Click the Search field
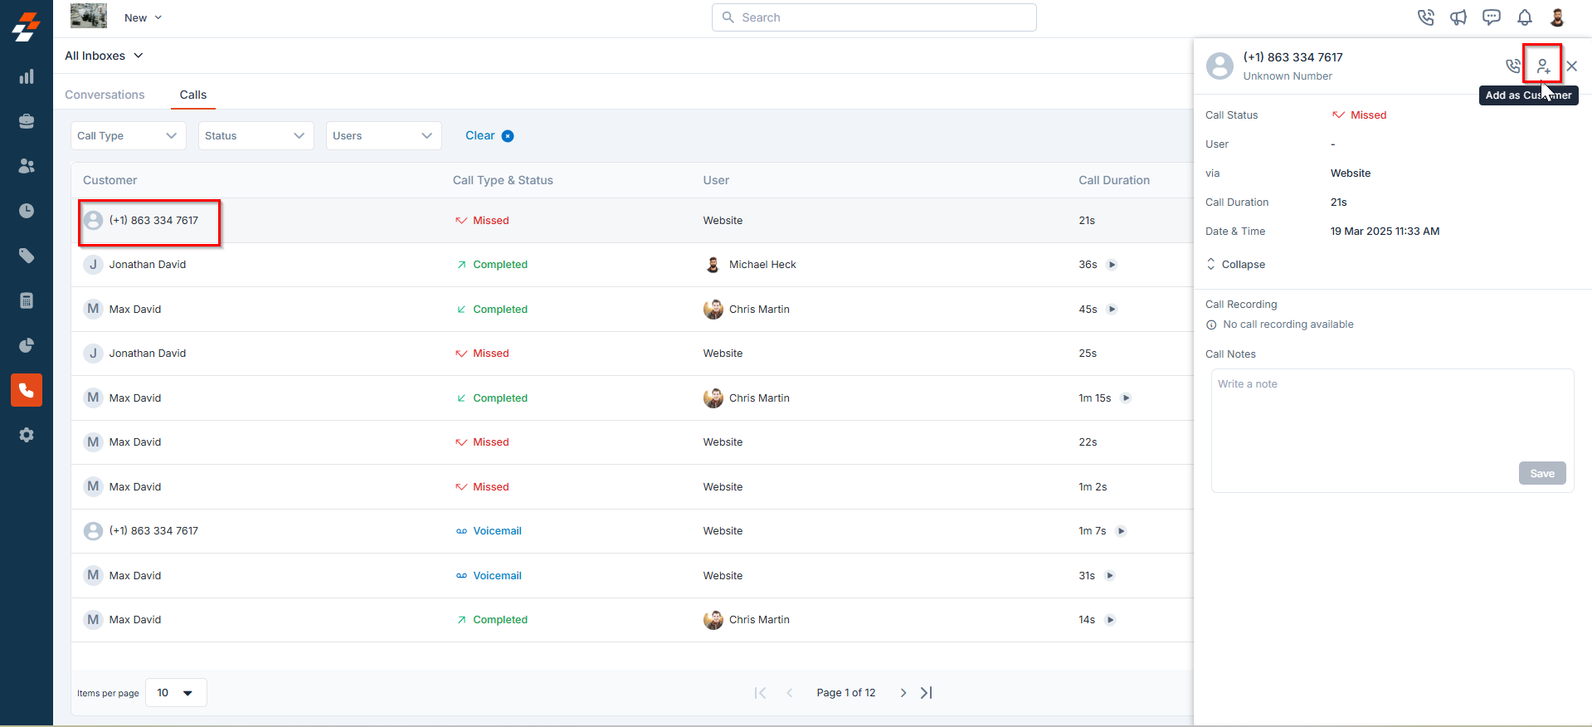Screen dimensions: 1592x727 874,17
